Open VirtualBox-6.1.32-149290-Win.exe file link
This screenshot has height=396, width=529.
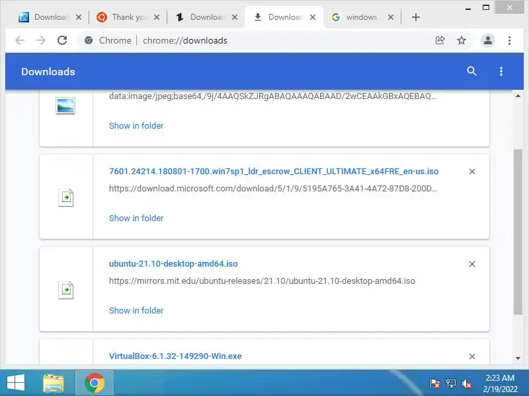click(x=175, y=356)
